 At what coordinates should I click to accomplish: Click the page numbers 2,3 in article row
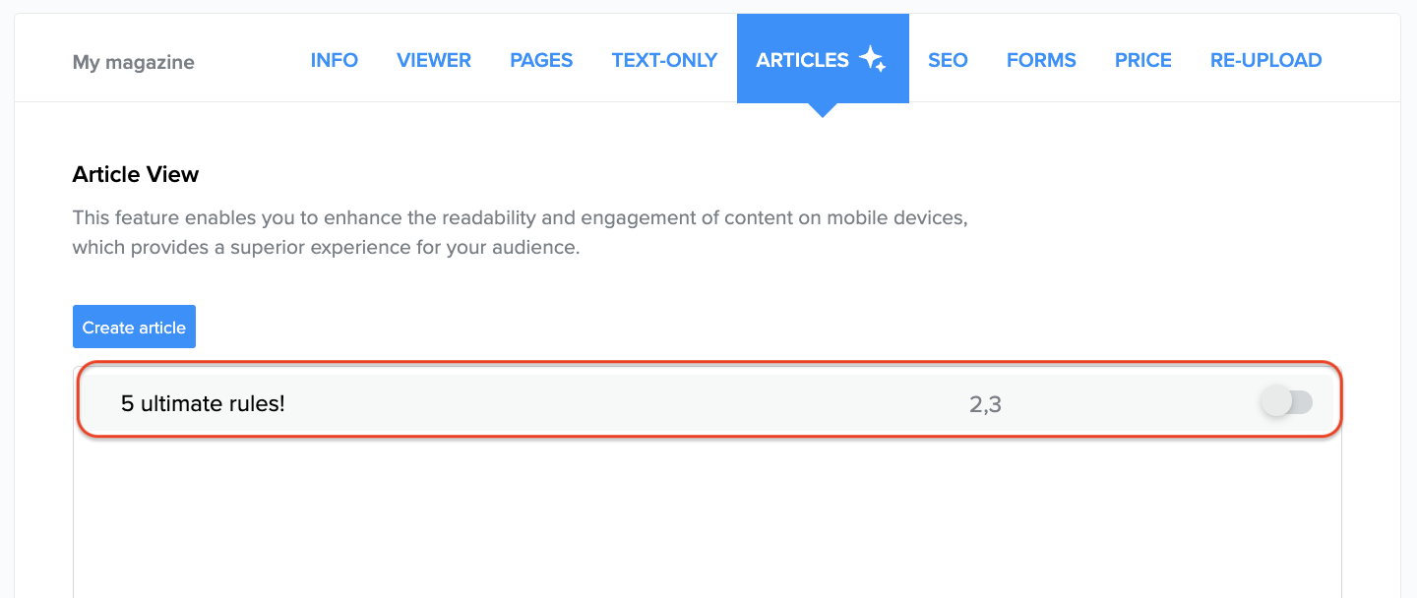[985, 403]
